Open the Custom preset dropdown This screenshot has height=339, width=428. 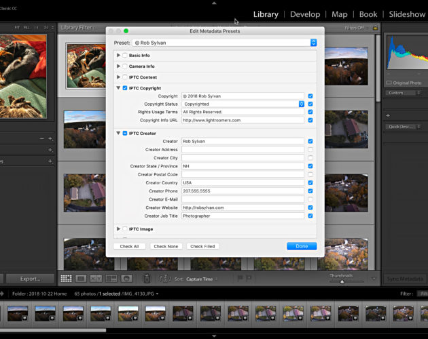point(403,93)
